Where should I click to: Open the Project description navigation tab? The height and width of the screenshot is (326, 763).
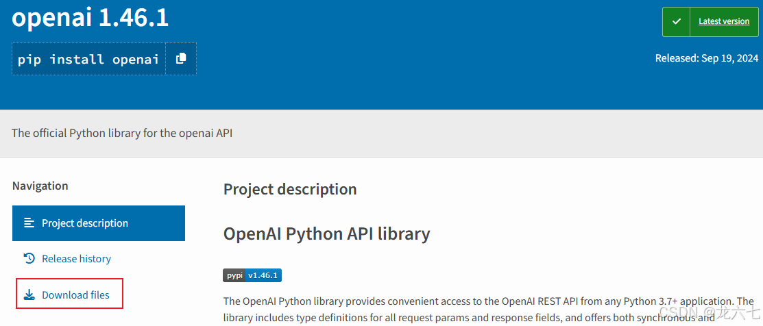click(98, 223)
